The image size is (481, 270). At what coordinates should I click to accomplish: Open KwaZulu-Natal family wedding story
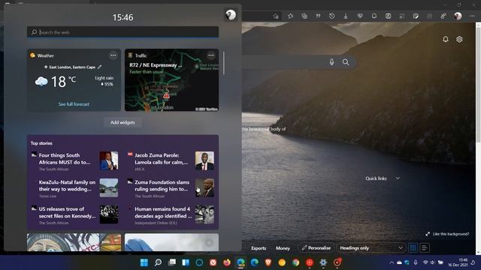click(x=74, y=188)
